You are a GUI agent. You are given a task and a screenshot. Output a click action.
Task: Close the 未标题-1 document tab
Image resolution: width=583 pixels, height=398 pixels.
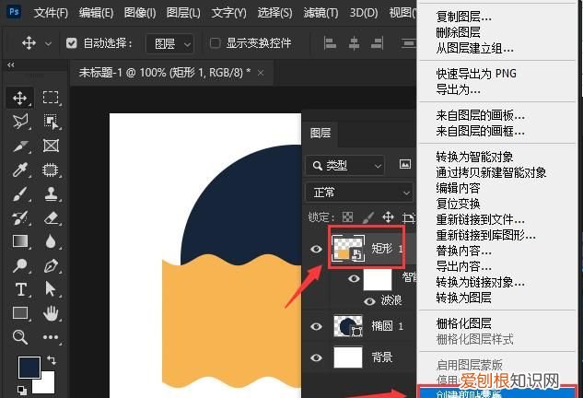[261, 73]
